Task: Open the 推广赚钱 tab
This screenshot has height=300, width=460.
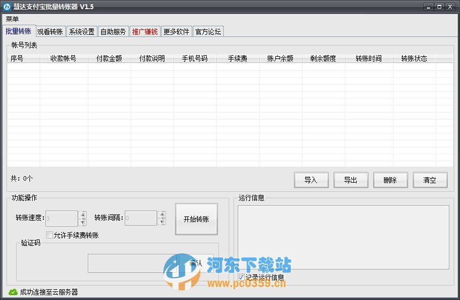Action: 145,32
